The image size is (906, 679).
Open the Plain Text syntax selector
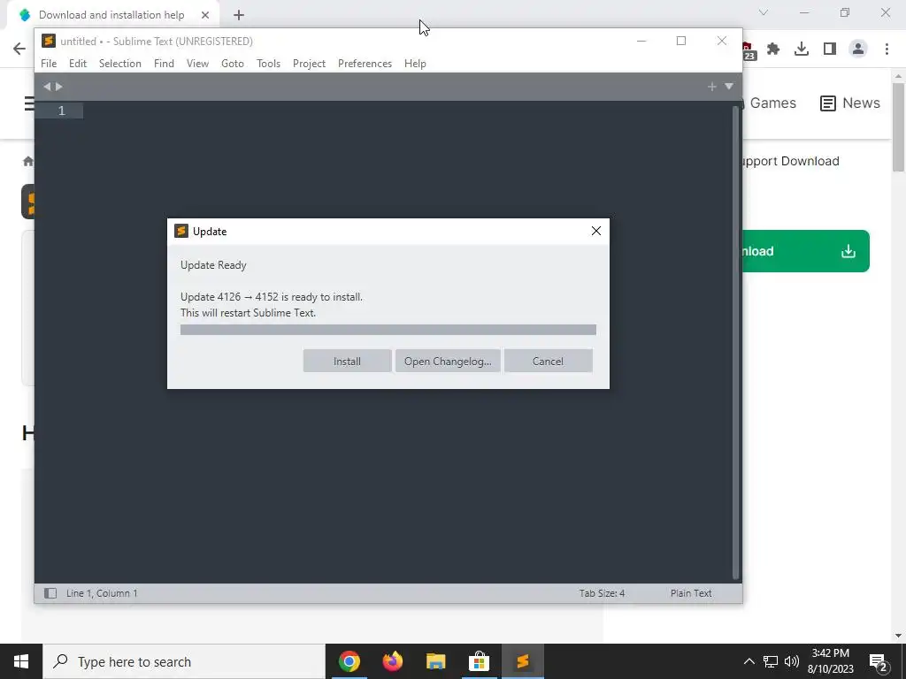pos(691,593)
